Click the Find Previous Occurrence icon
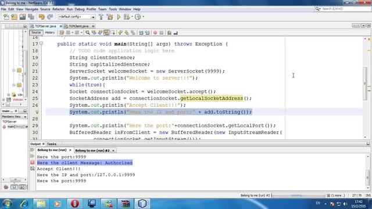372x209 pixels. [x=94, y=33]
